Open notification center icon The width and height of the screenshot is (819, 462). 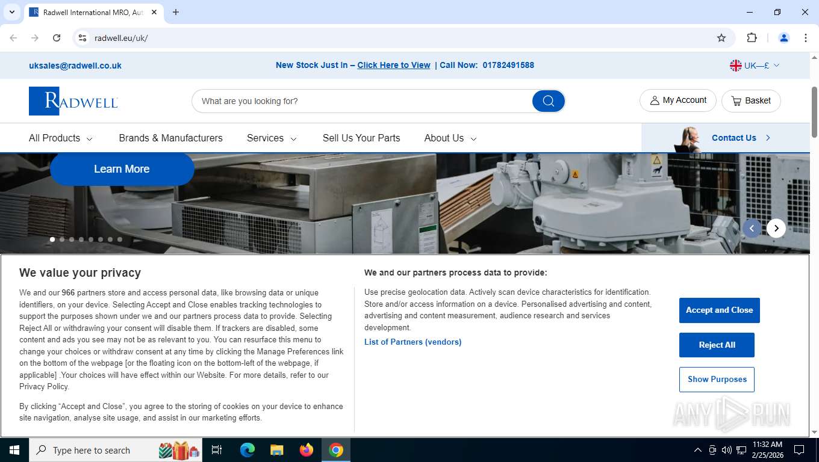coord(799,450)
